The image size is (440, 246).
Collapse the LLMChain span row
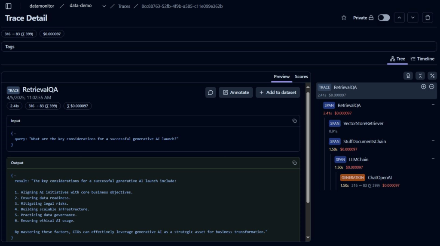pyautogui.click(x=433, y=159)
